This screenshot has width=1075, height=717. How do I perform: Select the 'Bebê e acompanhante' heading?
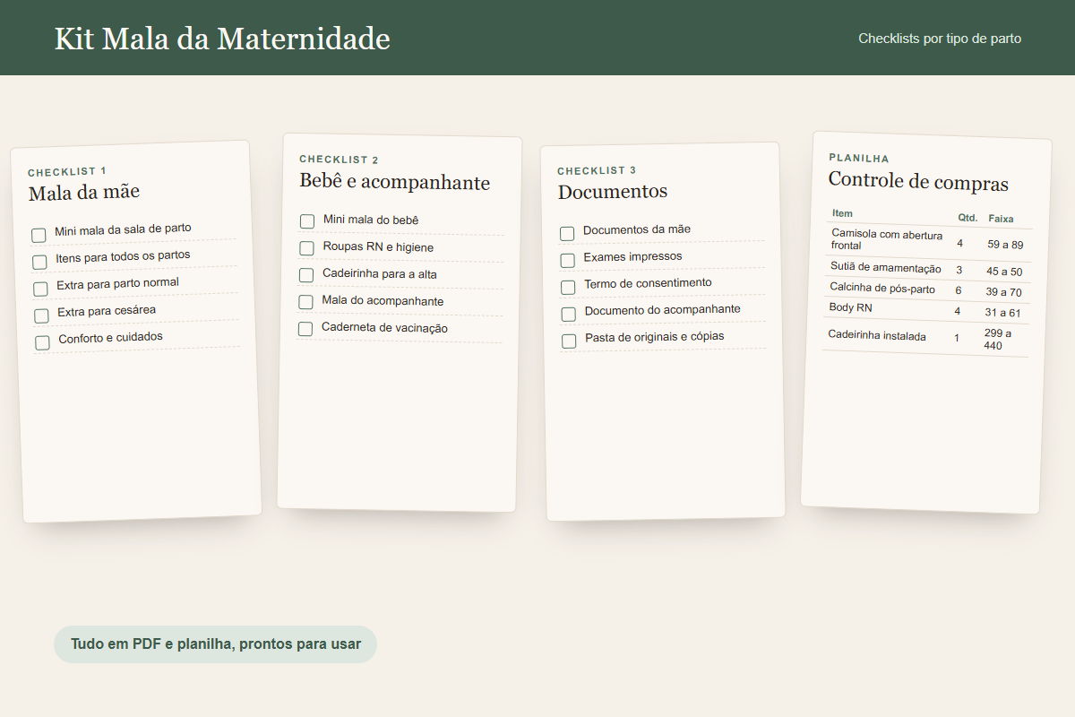point(394,183)
